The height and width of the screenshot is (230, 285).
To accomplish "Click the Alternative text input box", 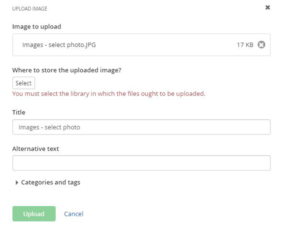I will click(141, 163).
